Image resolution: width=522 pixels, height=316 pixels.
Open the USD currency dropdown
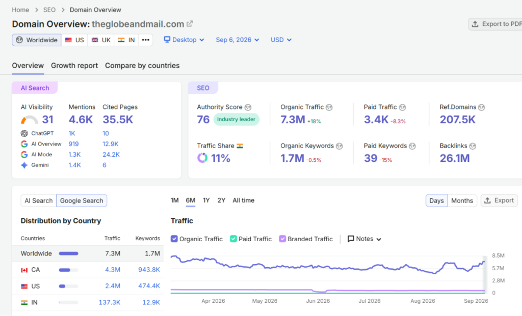click(x=281, y=40)
